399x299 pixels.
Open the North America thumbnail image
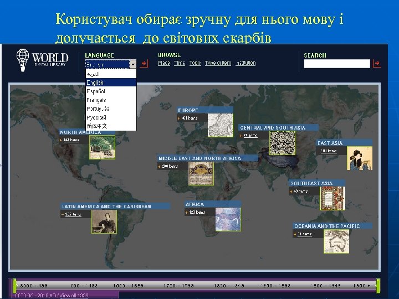coord(103,147)
